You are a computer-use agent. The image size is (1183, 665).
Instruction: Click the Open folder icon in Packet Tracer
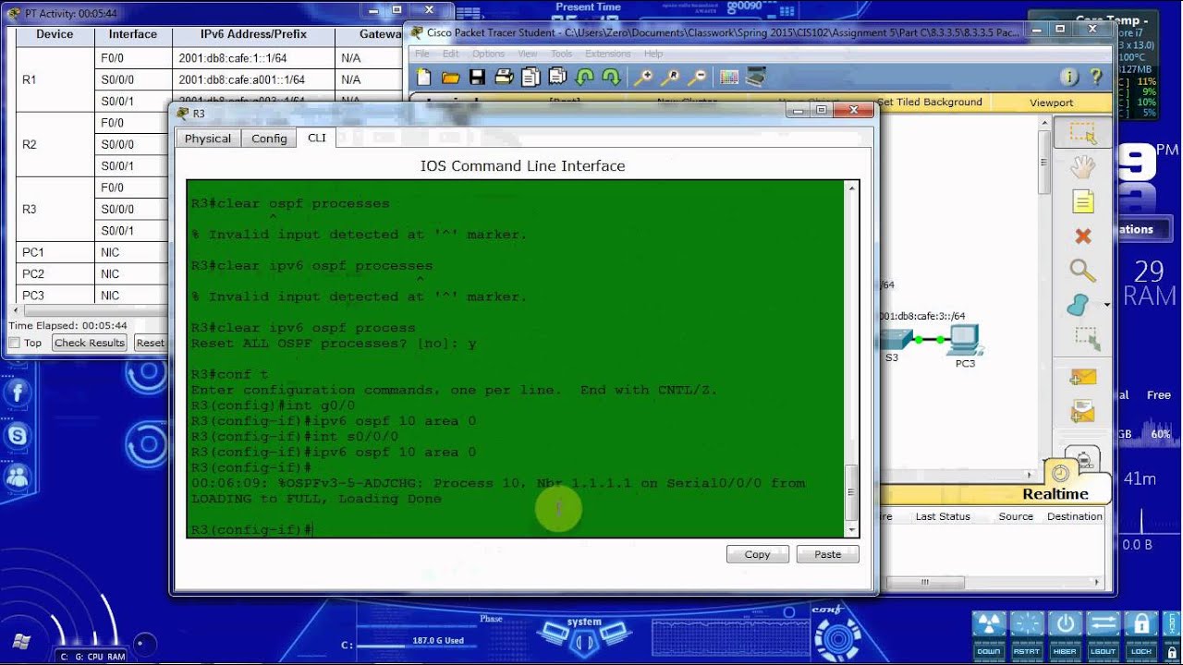(450, 78)
